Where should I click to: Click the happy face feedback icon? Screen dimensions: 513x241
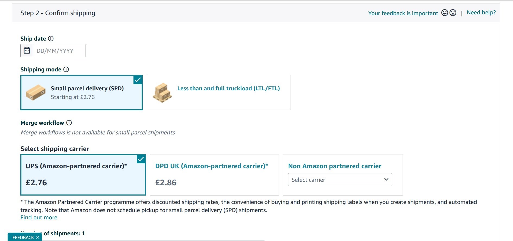pyautogui.click(x=445, y=13)
